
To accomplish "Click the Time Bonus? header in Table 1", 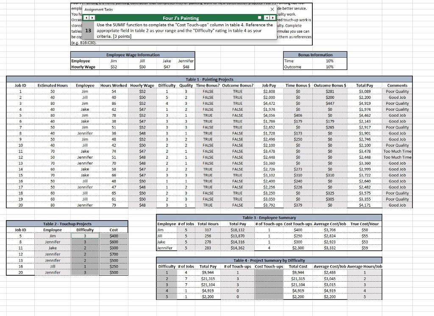I will point(208,85).
